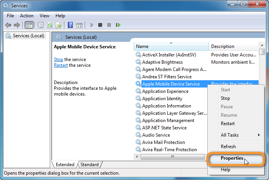Click gear icon beside Application Information
Screen dimensions: 269x180
(x=138, y=106)
